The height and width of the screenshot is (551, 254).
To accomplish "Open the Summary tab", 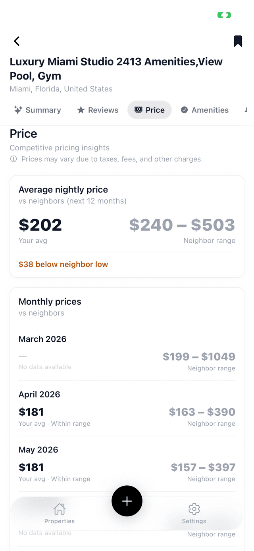I will pos(37,110).
